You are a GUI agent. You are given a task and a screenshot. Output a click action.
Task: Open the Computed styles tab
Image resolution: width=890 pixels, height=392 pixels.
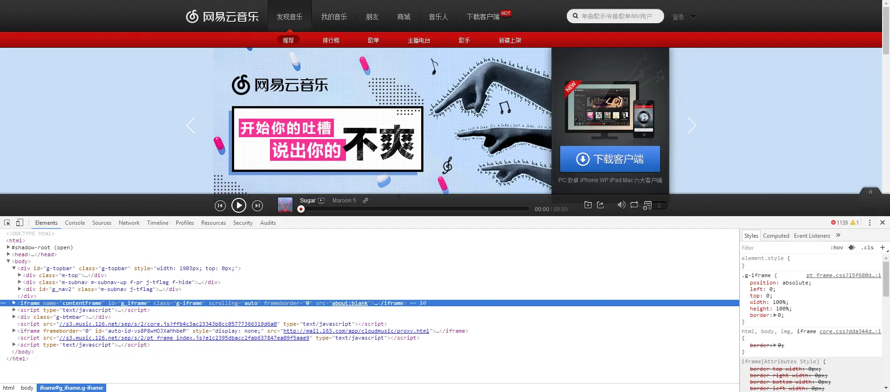pyautogui.click(x=776, y=236)
